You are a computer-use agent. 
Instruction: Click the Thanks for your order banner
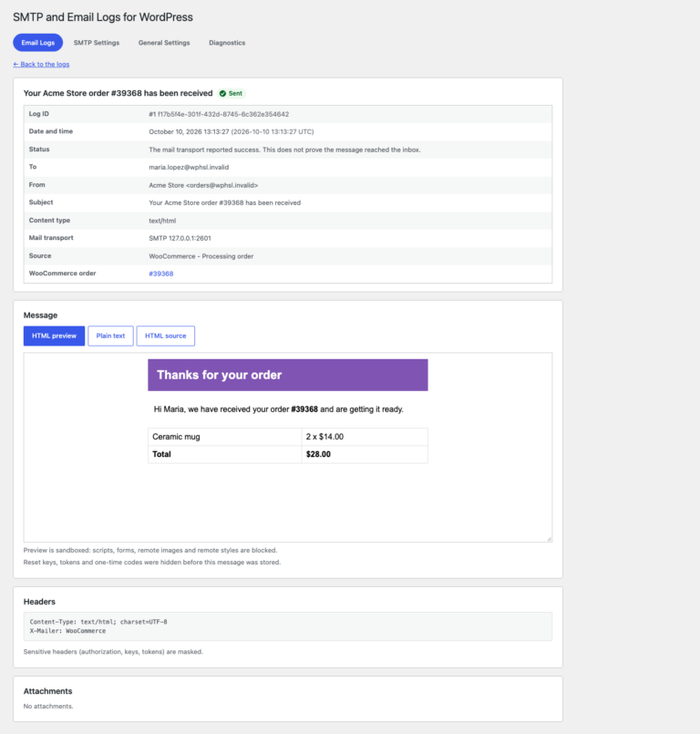pos(288,375)
